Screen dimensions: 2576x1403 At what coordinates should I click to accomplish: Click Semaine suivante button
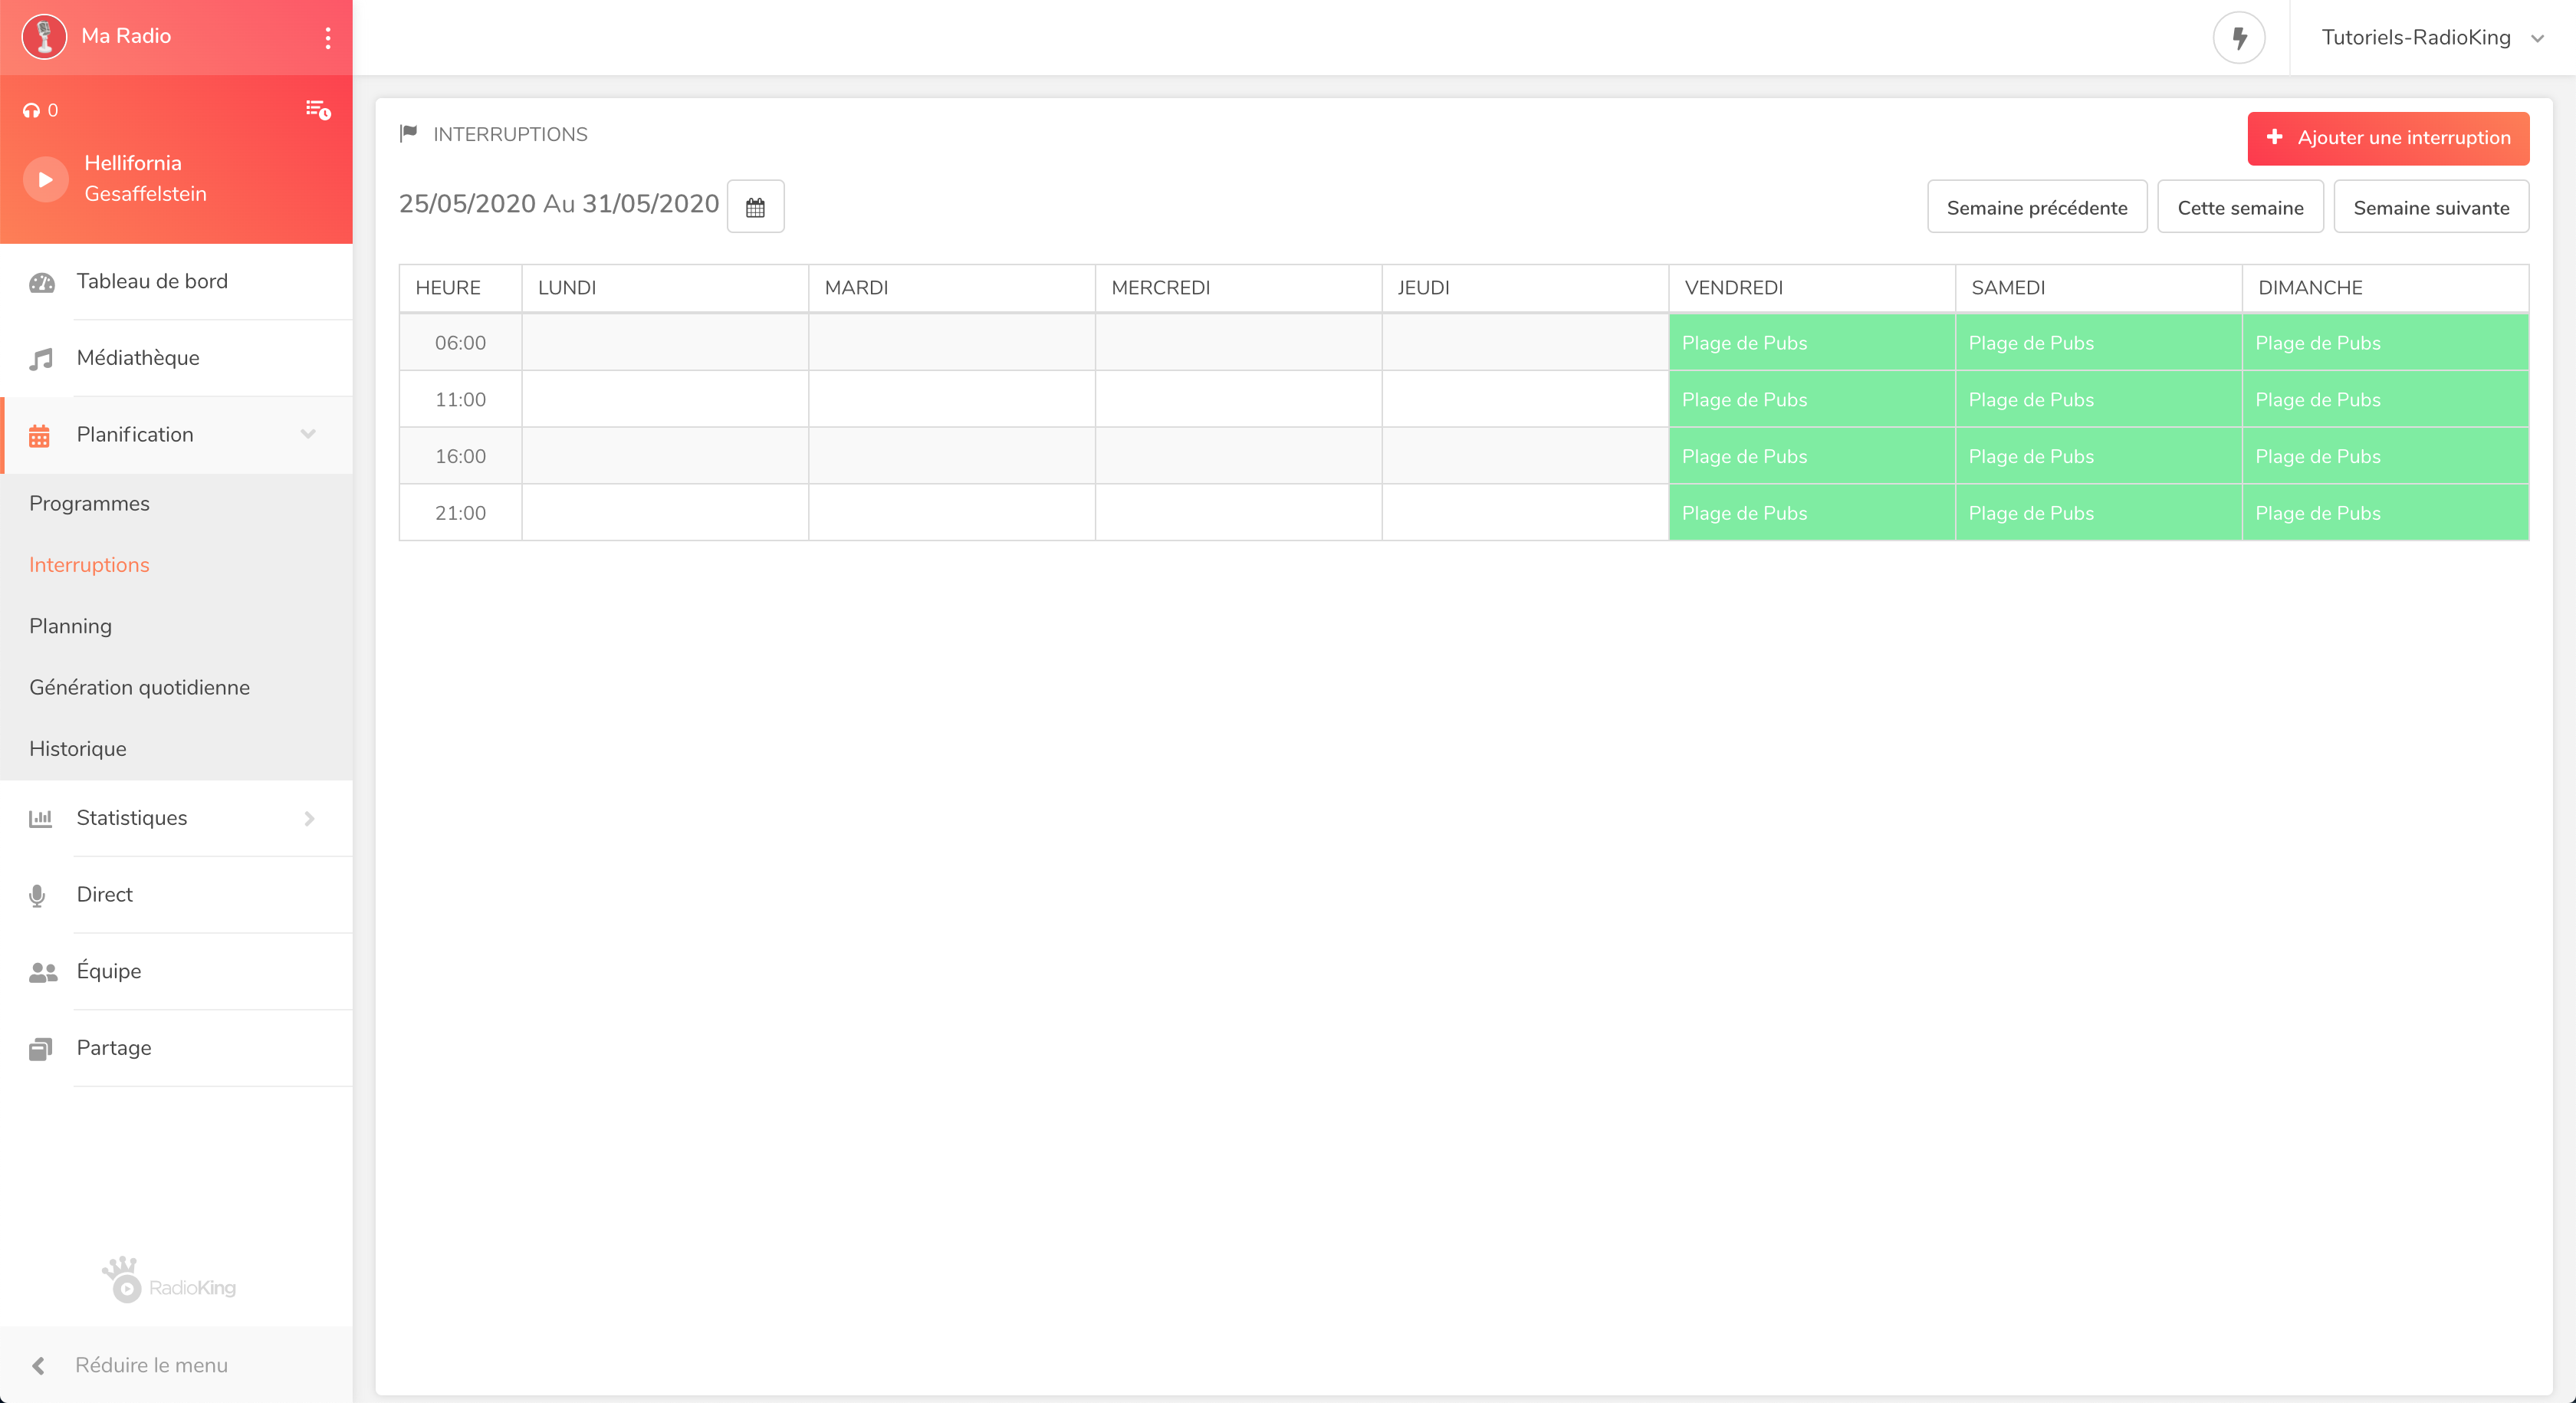(x=2431, y=207)
